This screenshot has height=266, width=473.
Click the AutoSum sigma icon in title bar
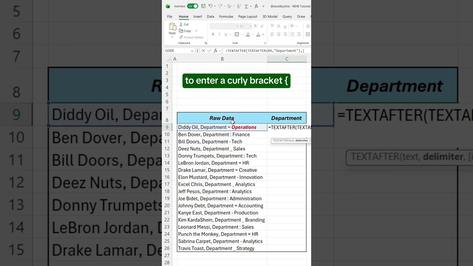pos(246,6)
